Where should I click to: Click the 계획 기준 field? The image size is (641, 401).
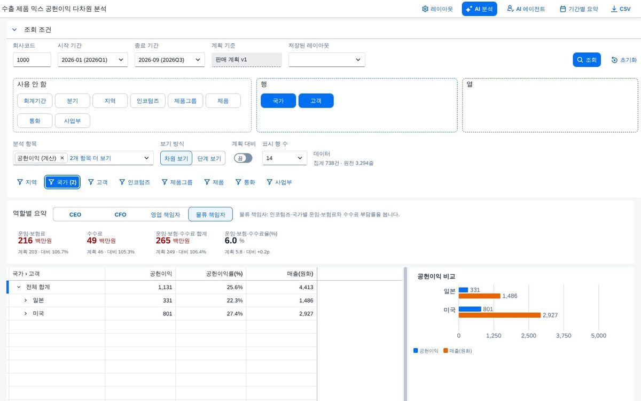pyautogui.click(x=246, y=60)
